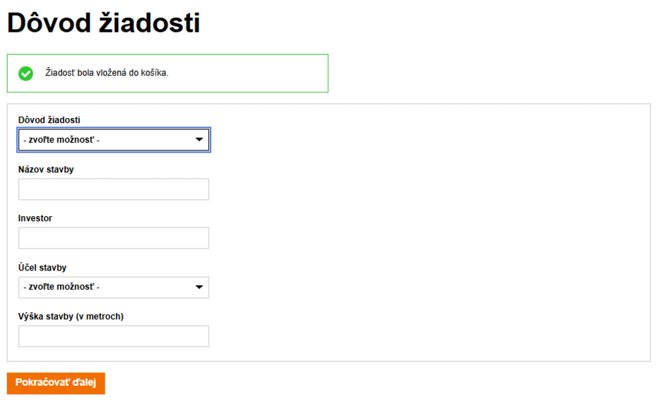Open the Dôvod žiadosti dropdown arrow
Screen dimensions: 660x402
(199, 139)
